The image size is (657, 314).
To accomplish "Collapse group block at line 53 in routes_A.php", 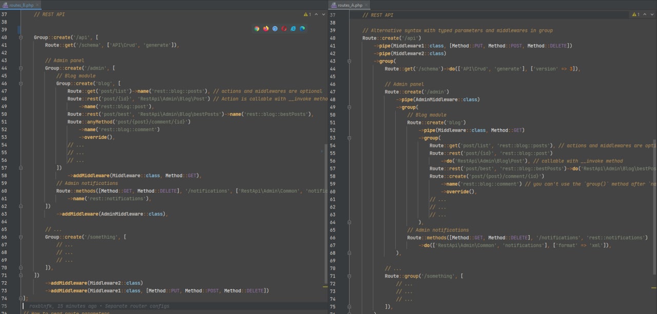I will [x=349, y=138].
